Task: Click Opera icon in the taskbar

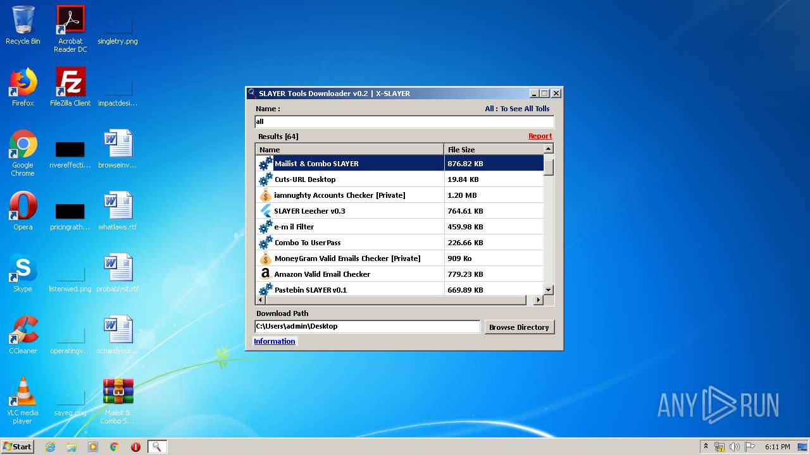Action: (x=135, y=447)
